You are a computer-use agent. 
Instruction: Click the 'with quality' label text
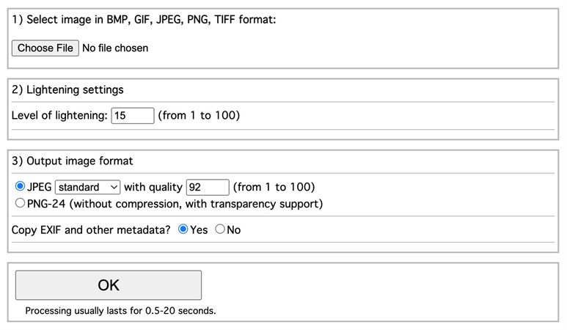153,187
